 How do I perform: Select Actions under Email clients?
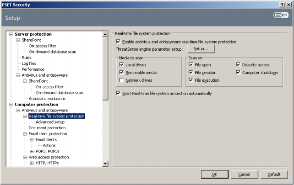(x=49, y=145)
